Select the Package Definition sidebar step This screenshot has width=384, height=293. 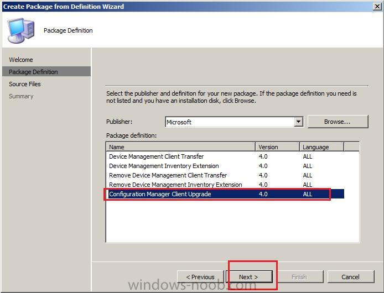46,72
